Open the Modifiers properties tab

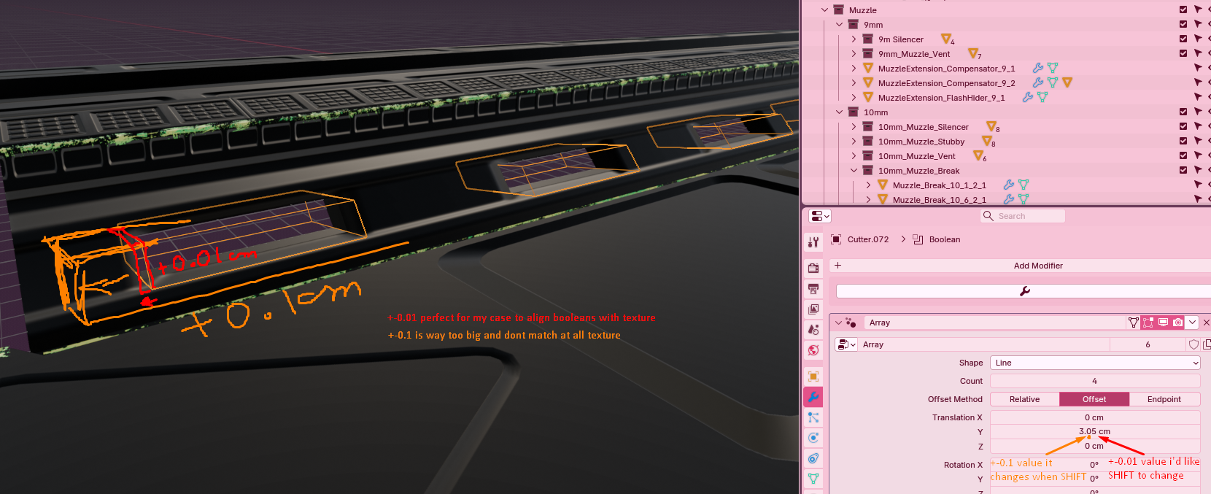click(813, 397)
